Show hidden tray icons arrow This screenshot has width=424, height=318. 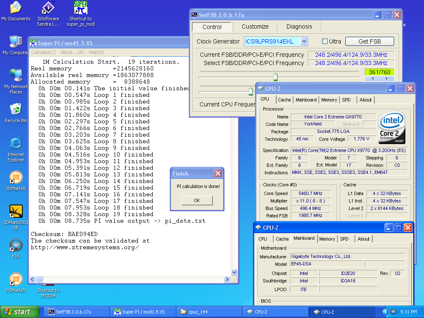[385, 312]
